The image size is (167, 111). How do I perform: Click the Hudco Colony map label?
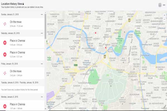[x=59, y=97]
